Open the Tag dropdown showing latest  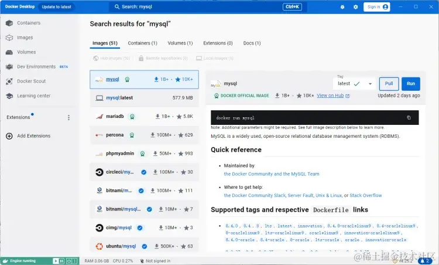(x=354, y=84)
